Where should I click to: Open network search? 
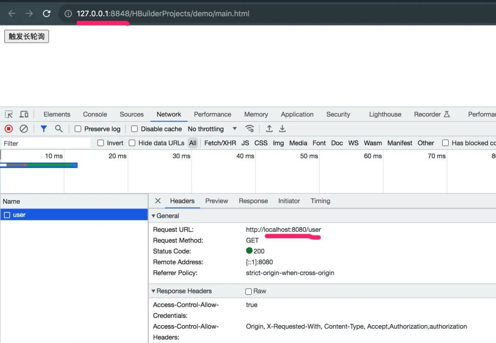(x=58, y=129)
